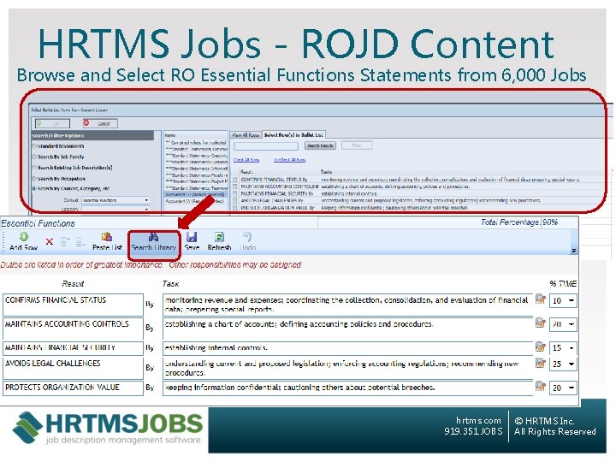Open the % time dropdown showing 15

pos(563,348)
